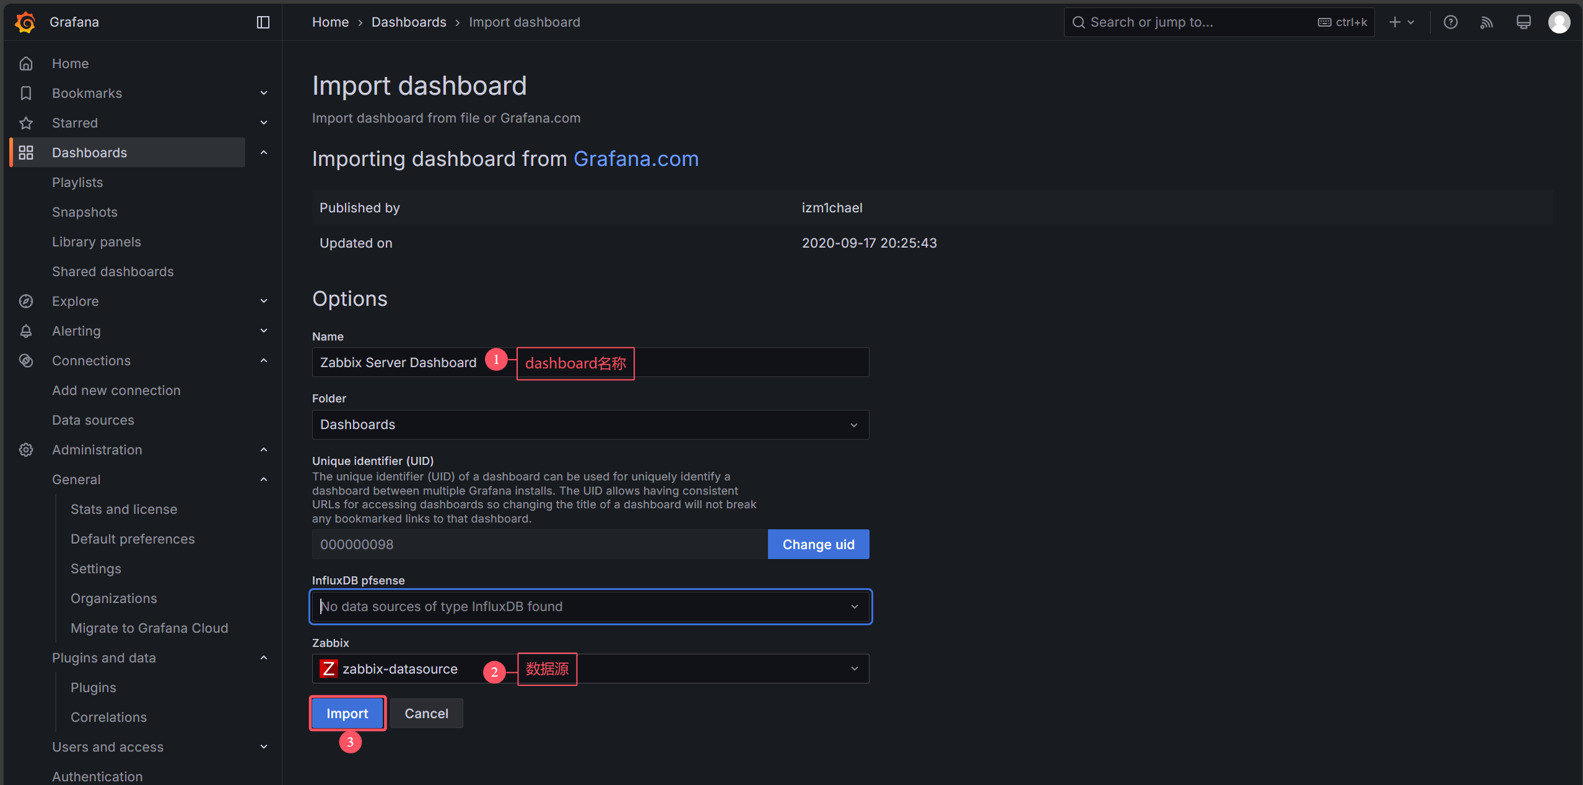Image resolution: width=1583 pixels, height=785 pixels.
Task: Expand the Alerting section chevron
Action: 264,331
